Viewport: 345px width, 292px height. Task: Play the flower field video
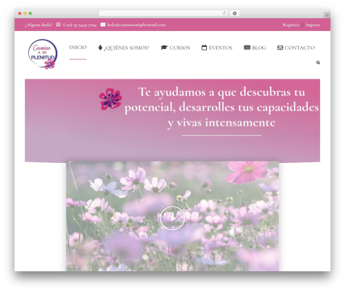click(172, 218)
